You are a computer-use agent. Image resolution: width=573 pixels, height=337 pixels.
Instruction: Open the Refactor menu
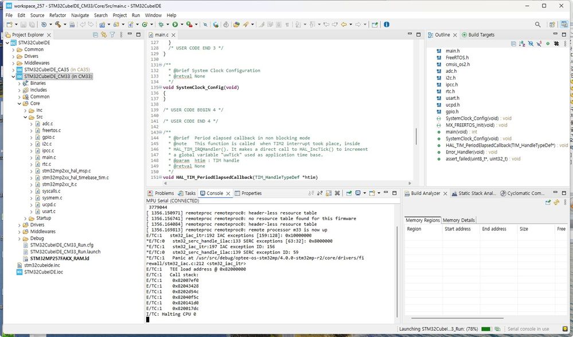click(57, 15)
